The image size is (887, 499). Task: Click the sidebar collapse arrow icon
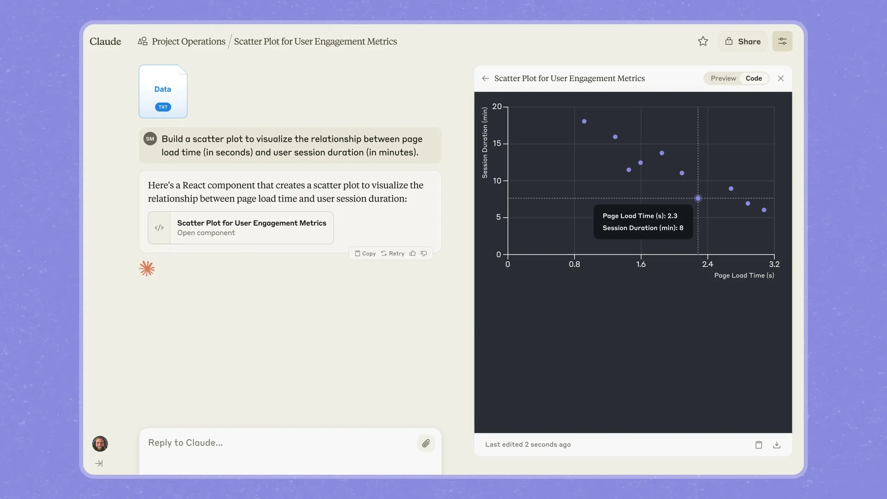click(99, 464)
